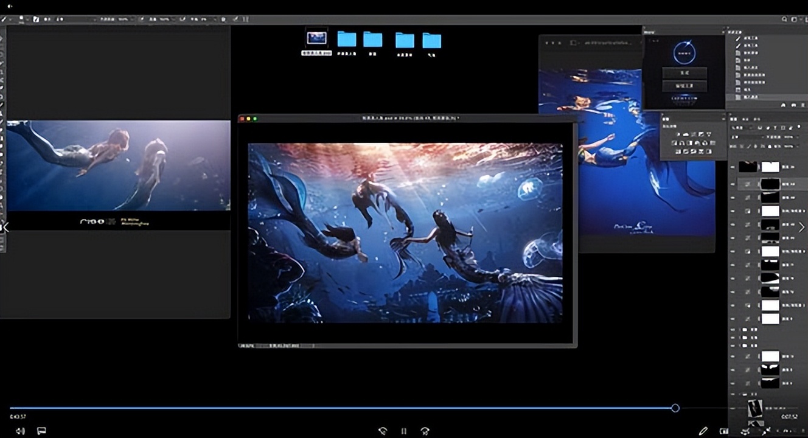Go to next image with right chevron
The image size is (808, 438).
801,227
